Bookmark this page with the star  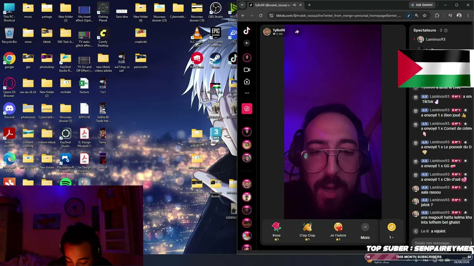(x=425, y=16)
